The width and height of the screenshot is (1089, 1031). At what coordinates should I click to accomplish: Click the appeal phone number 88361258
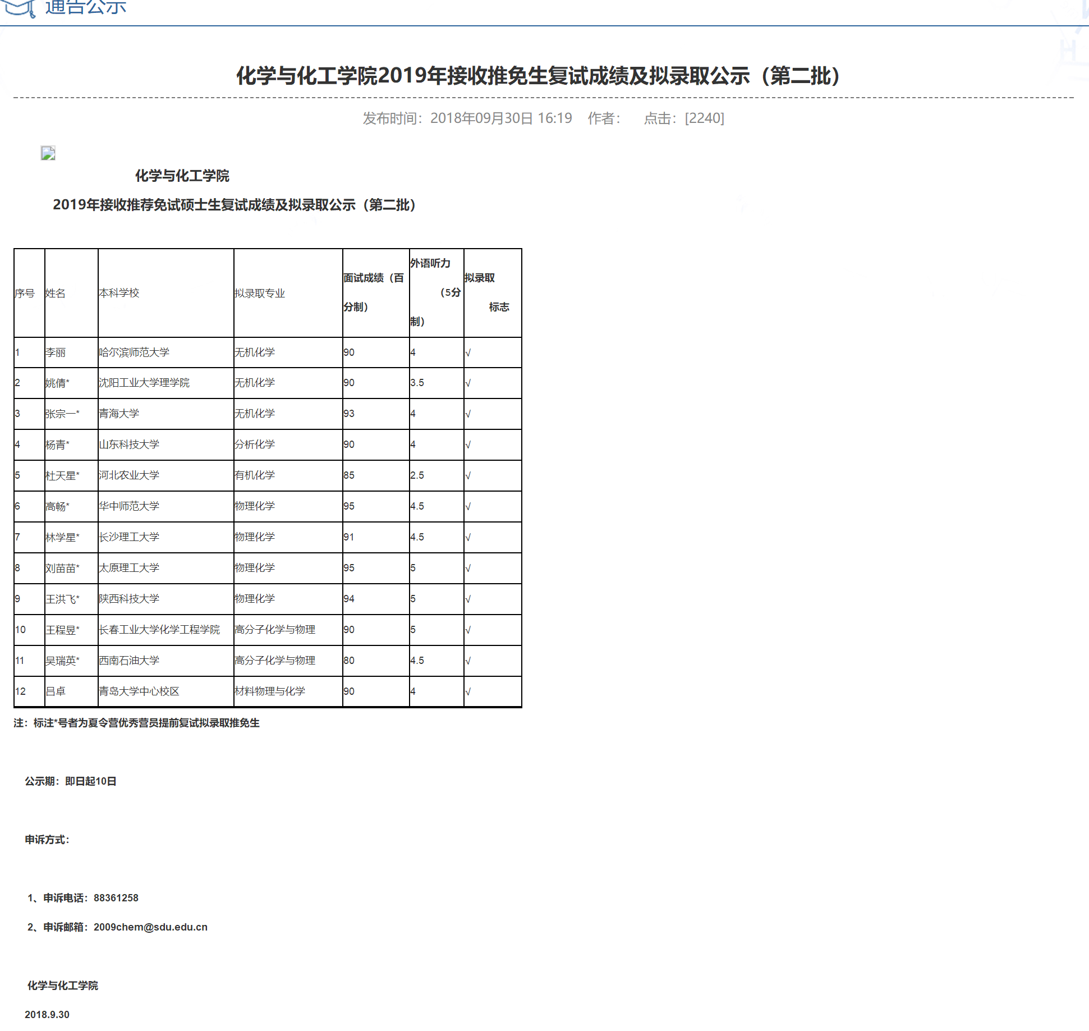(x=116, y=898)
